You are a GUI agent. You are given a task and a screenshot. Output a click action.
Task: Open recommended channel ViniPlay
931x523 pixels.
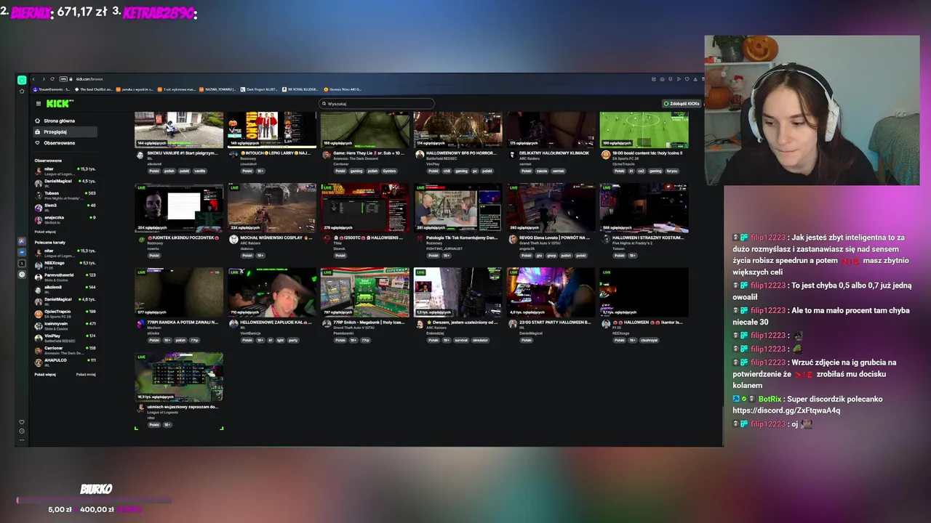(x=65, y=337)
